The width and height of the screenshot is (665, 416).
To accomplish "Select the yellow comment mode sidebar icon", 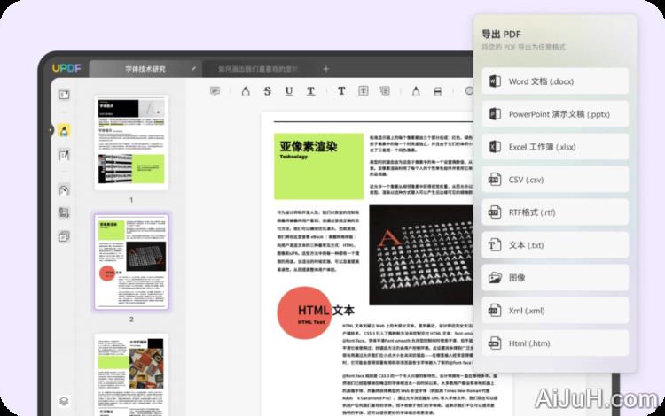I will click(64, 130).
